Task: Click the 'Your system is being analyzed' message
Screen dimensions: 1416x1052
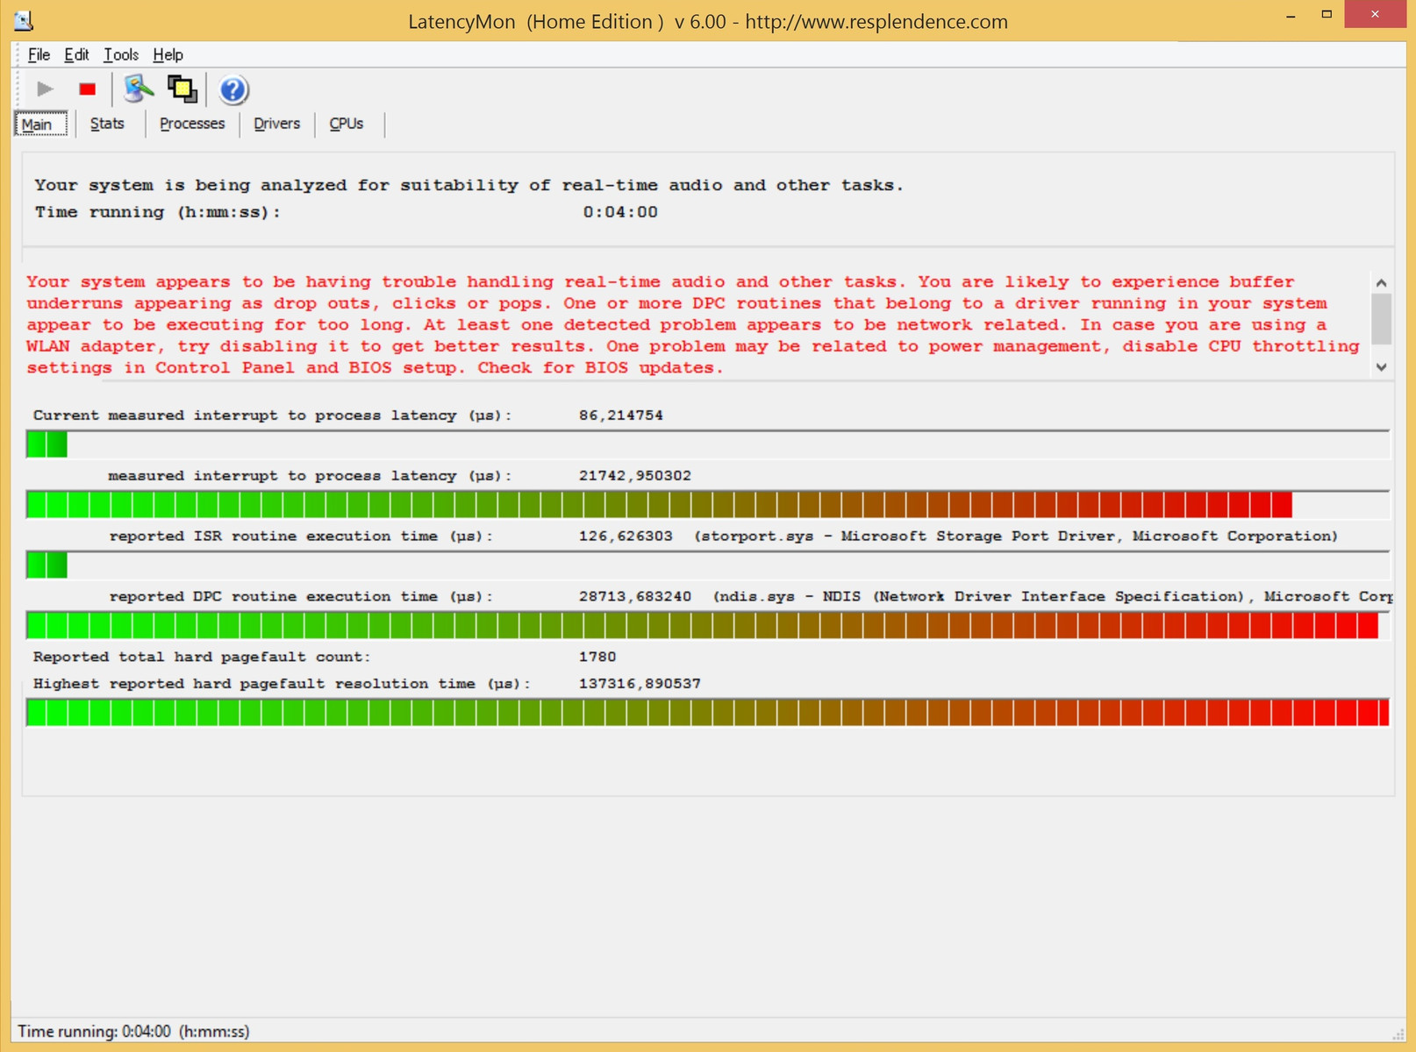Action: tap(468, 186)
